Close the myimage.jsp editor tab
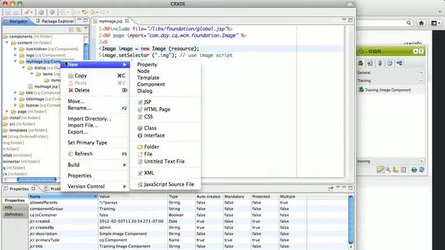This screenshot has height=250, width=445. [x=127, y=21]
